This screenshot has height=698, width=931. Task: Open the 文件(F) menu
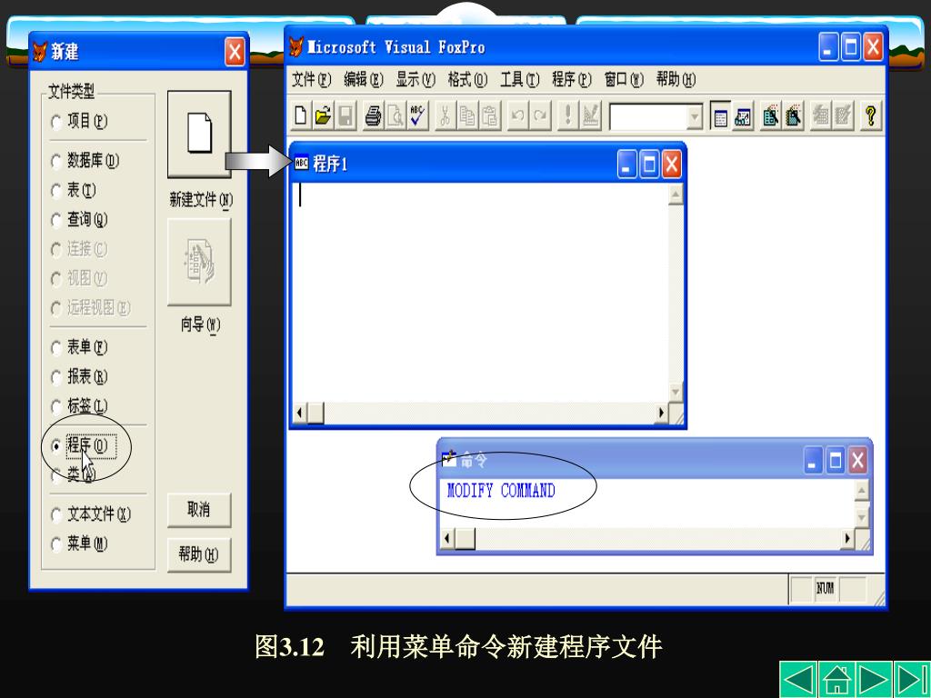(311, 79)
